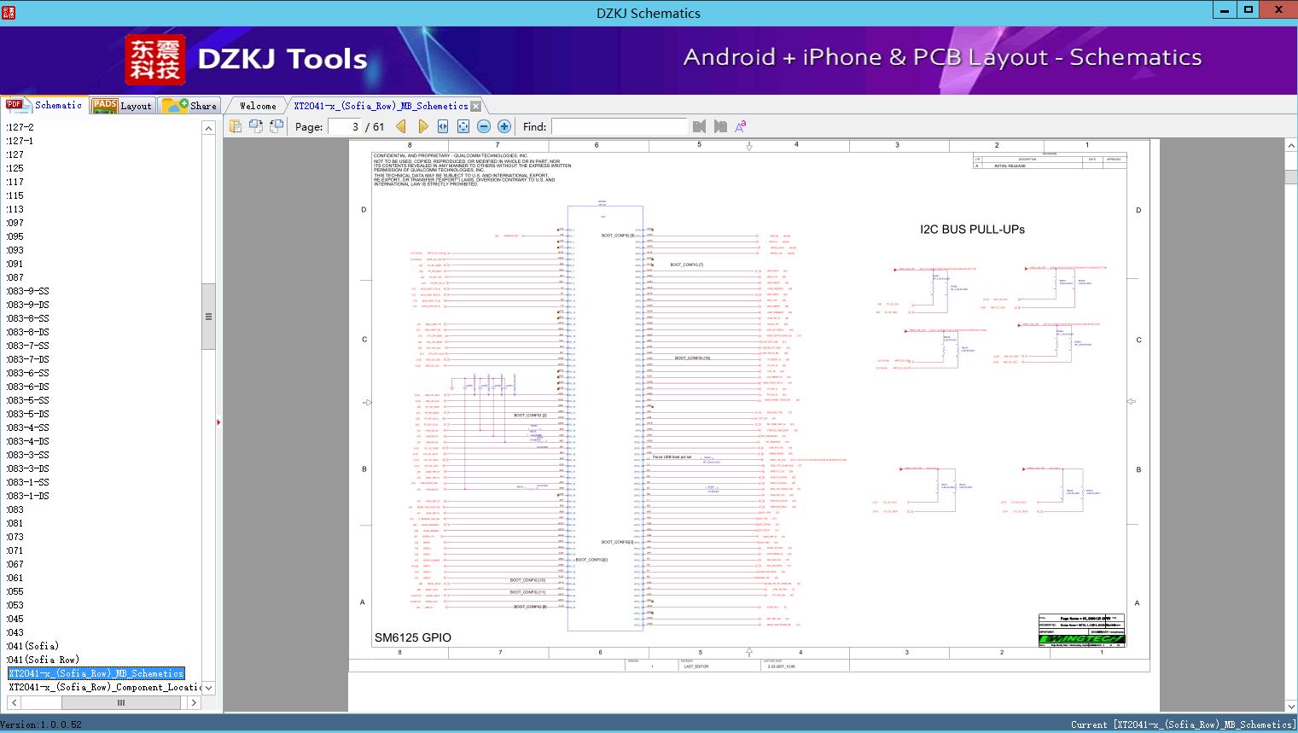Screen dimensions: 1298x733
Task: Switch to the Welcome document tab
Action: tap(258, 106)
